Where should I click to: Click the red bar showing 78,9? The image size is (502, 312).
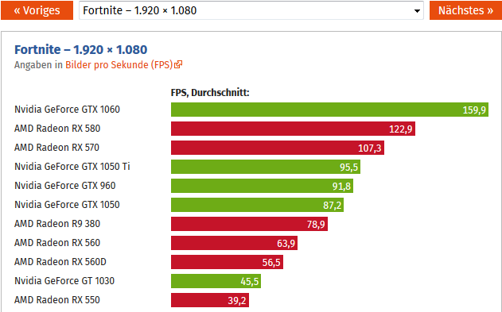coord(249,224)
